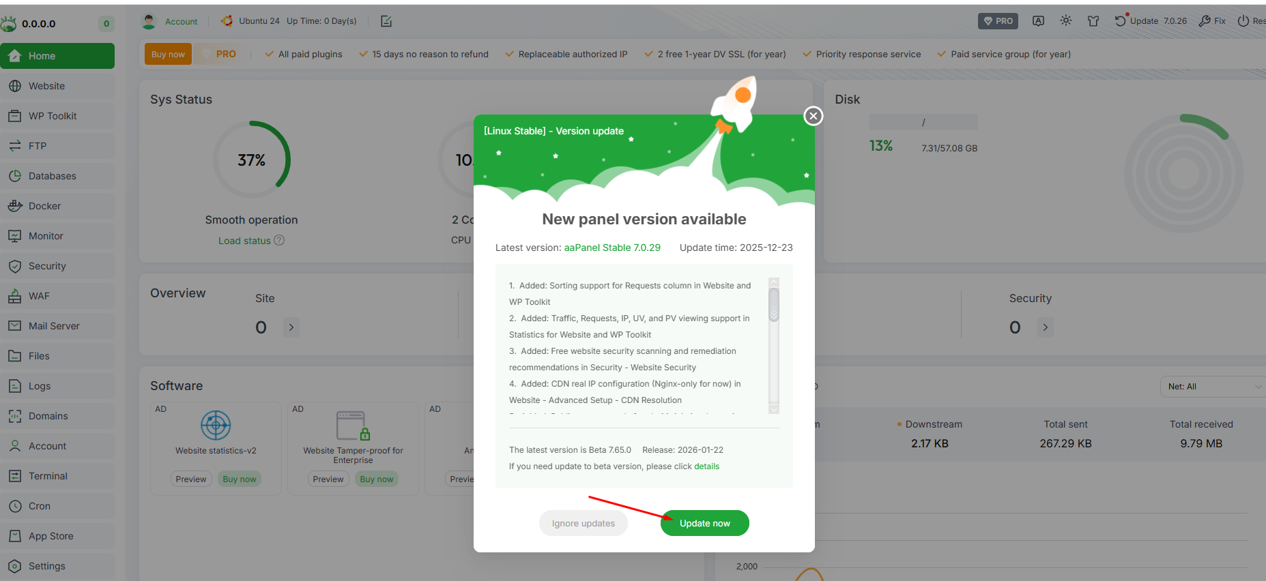Expand the Site count arrow
Image resolution: width=1266 pixels, height=581 pixels.
coord(291,327)
